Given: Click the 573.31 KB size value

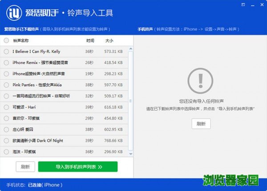Looking at the screenshot, I should 113,52.
